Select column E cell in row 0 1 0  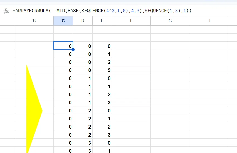[x=102, y=78]
